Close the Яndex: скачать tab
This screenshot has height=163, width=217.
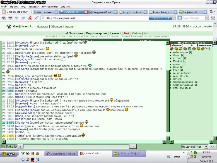pyautogui.click(x=56, y=12)
